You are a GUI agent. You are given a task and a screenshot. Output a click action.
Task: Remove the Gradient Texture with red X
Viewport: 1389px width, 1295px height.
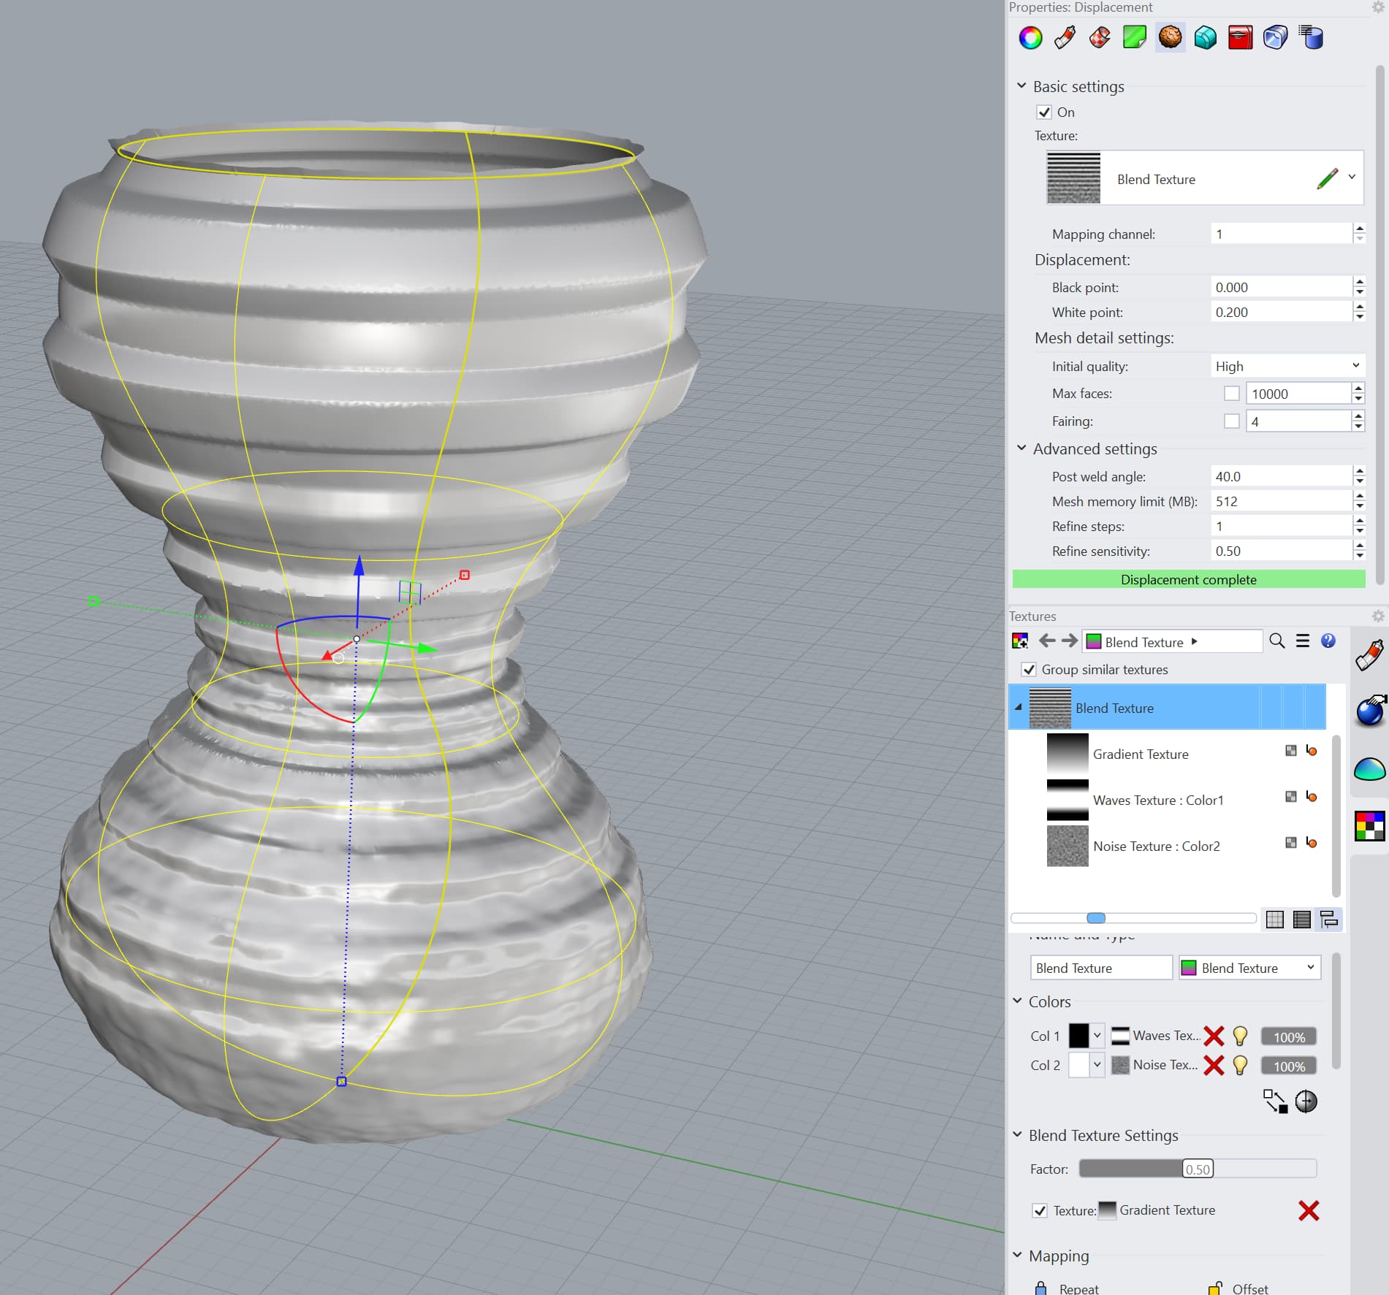[1309, 1210]
